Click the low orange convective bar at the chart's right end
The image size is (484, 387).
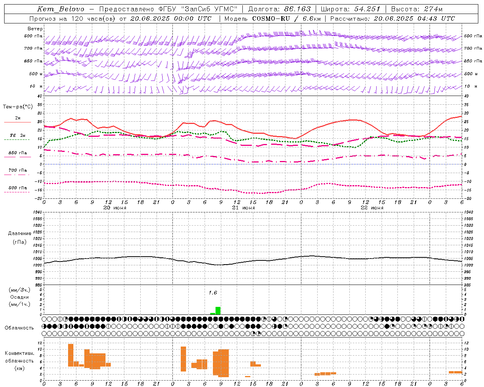click(456, 372)
